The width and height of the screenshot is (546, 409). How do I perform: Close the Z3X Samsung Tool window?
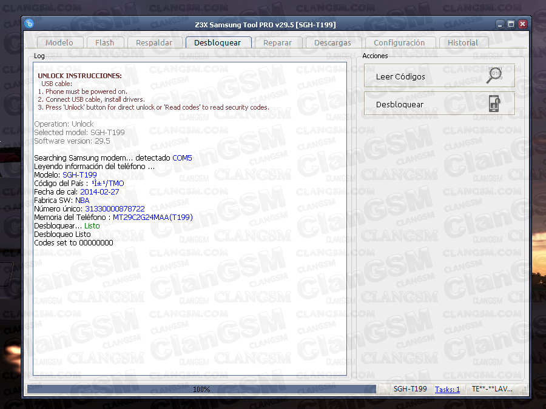[522, 24]
